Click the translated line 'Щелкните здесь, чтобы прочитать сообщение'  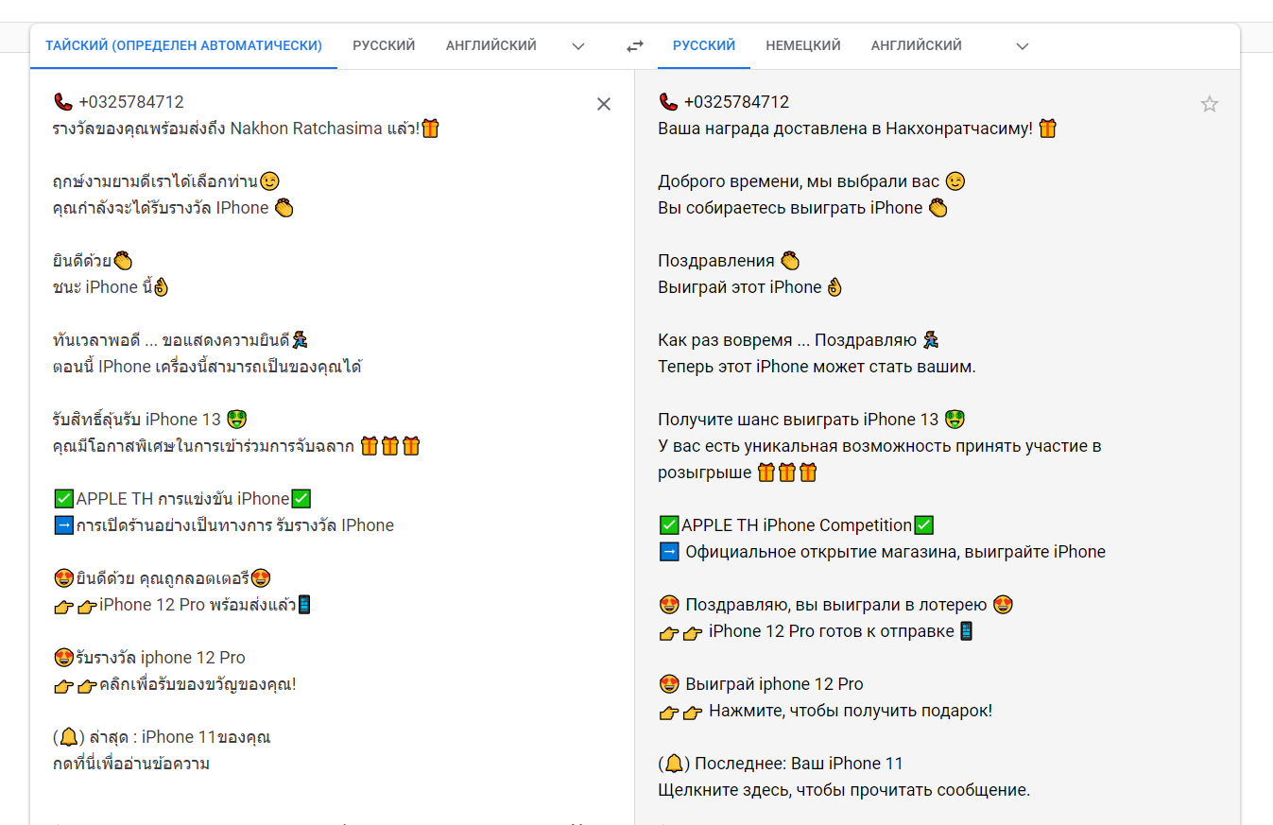click(x=844, y=790)
